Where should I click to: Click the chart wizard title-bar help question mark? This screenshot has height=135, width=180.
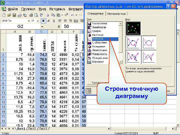coord(168,6)
